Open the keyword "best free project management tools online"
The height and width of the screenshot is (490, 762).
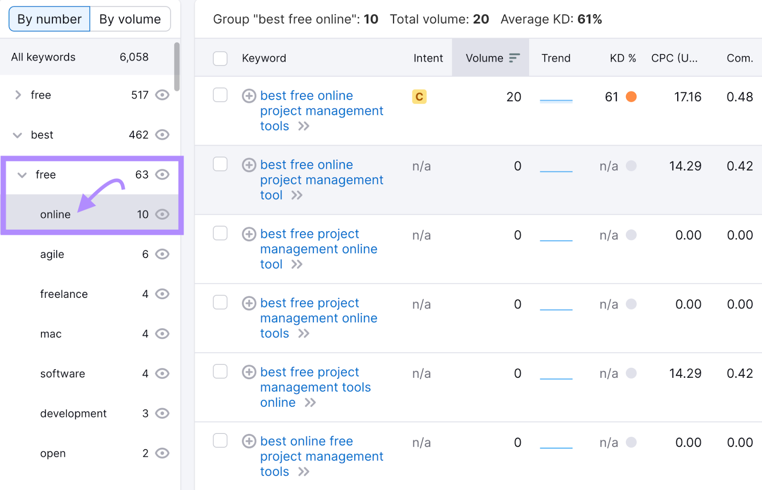click(x=315, y=387)
